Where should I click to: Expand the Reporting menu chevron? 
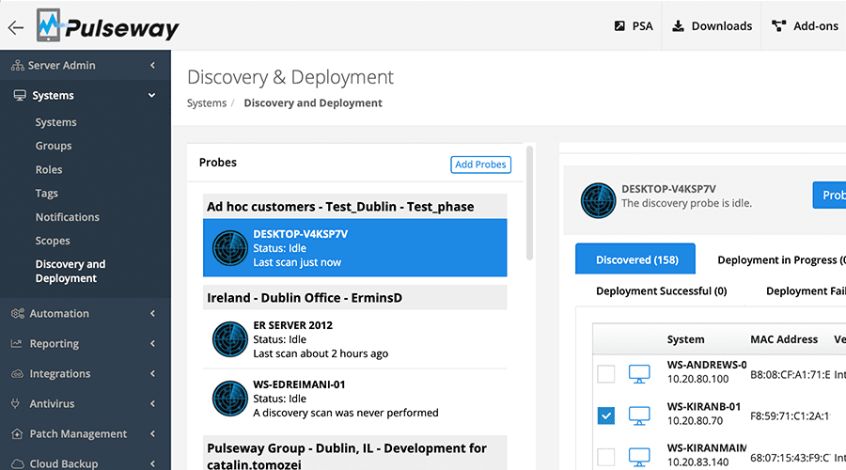click(x=152, y=344)
